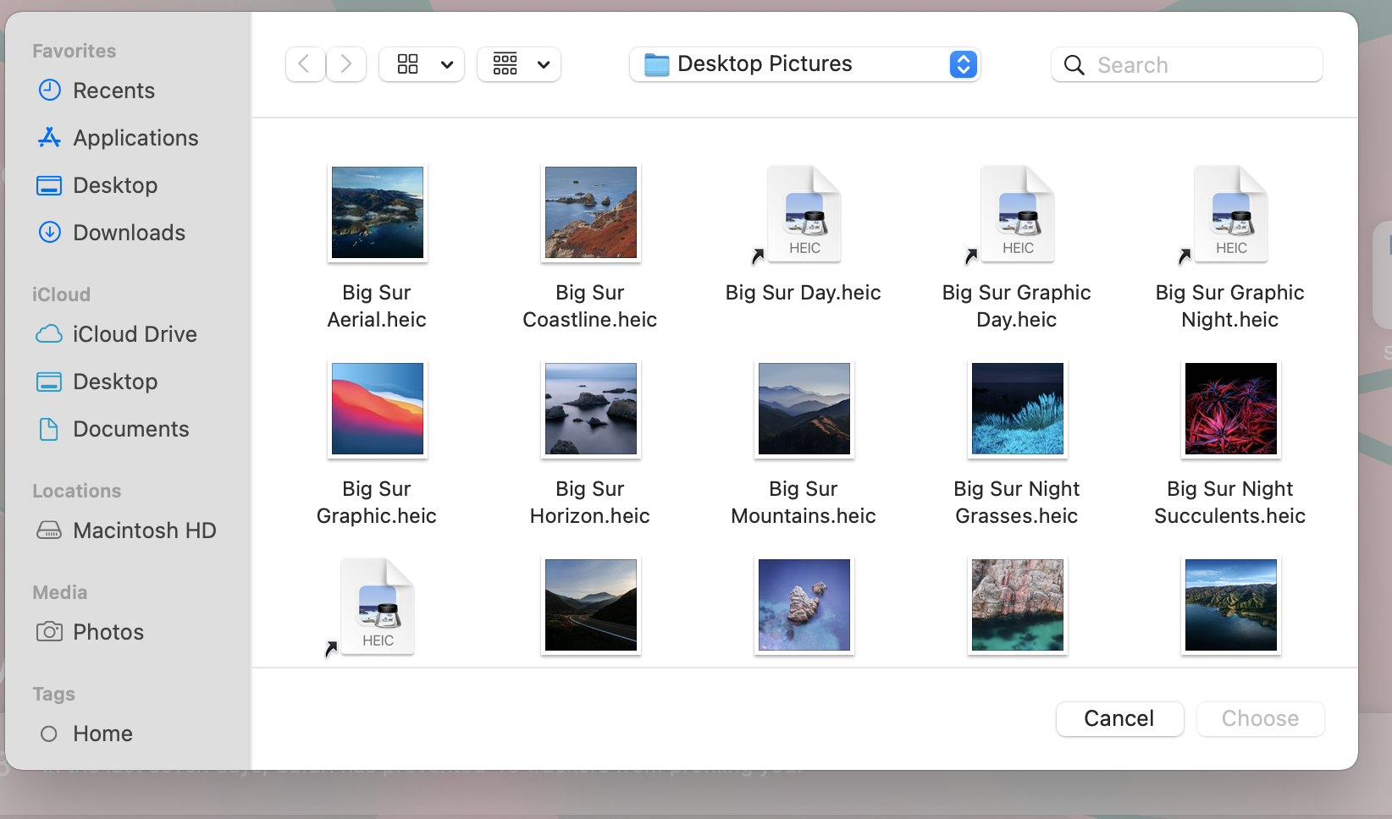The height and width of the screenshot is (819, 1392).
Task: Click the Search field
Action: tap(1202, 65)
